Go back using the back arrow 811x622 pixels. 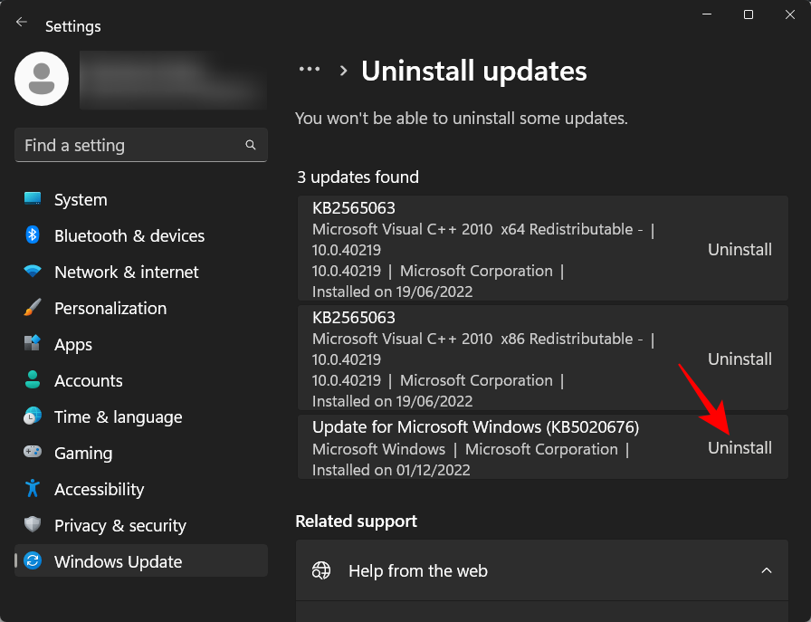pos(20,22)
